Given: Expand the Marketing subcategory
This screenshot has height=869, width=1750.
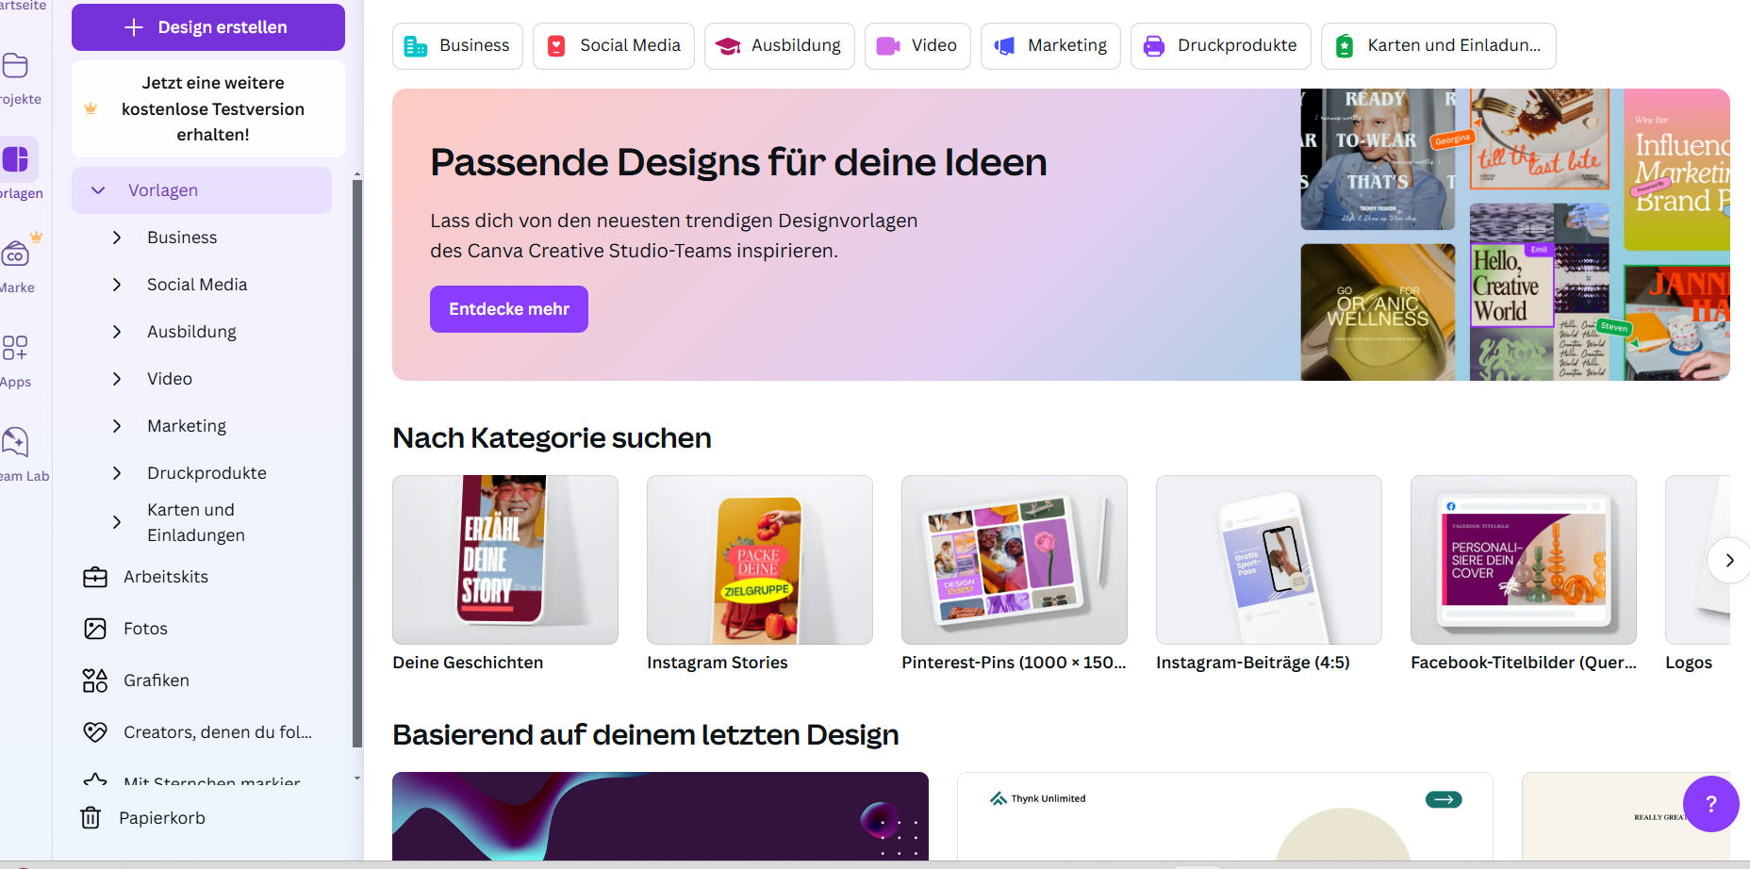Looking at the screenshot, I should pos(117,426).
